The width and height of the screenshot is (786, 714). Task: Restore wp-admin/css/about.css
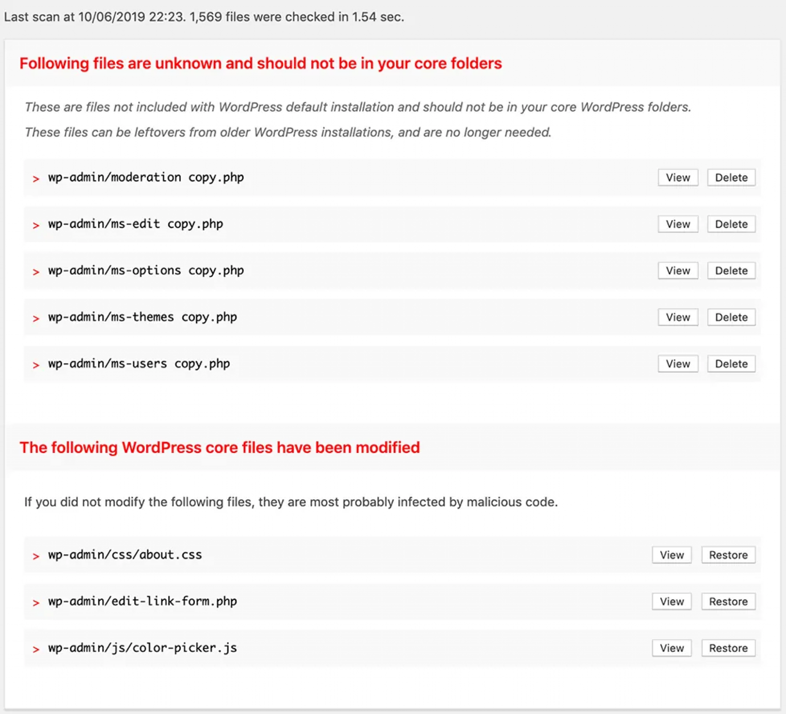tap(728, 555)
